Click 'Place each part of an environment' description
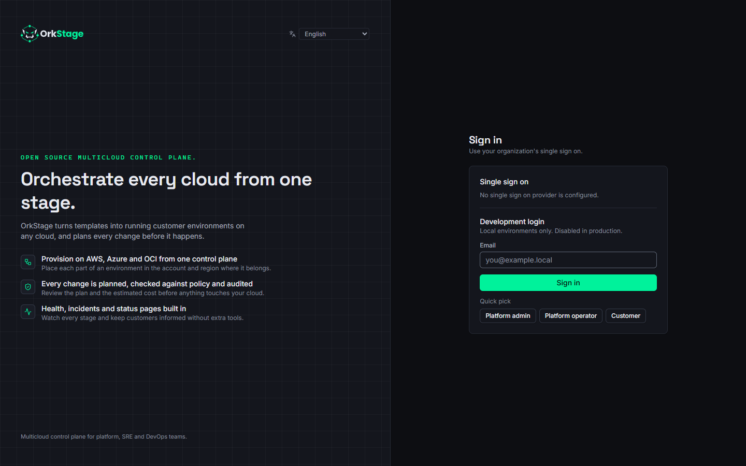 156,268
